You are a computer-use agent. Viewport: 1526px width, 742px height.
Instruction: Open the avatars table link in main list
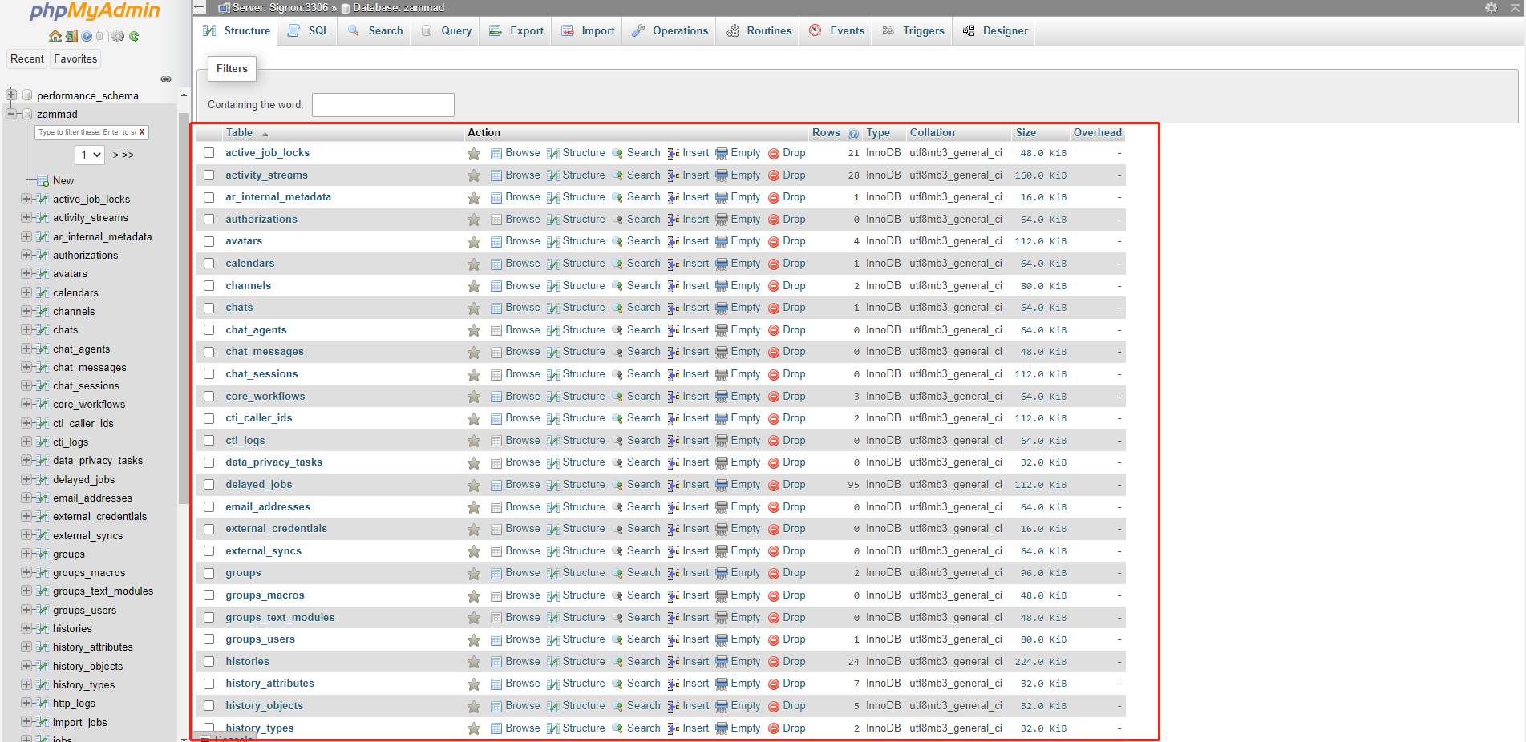[244, 241]
